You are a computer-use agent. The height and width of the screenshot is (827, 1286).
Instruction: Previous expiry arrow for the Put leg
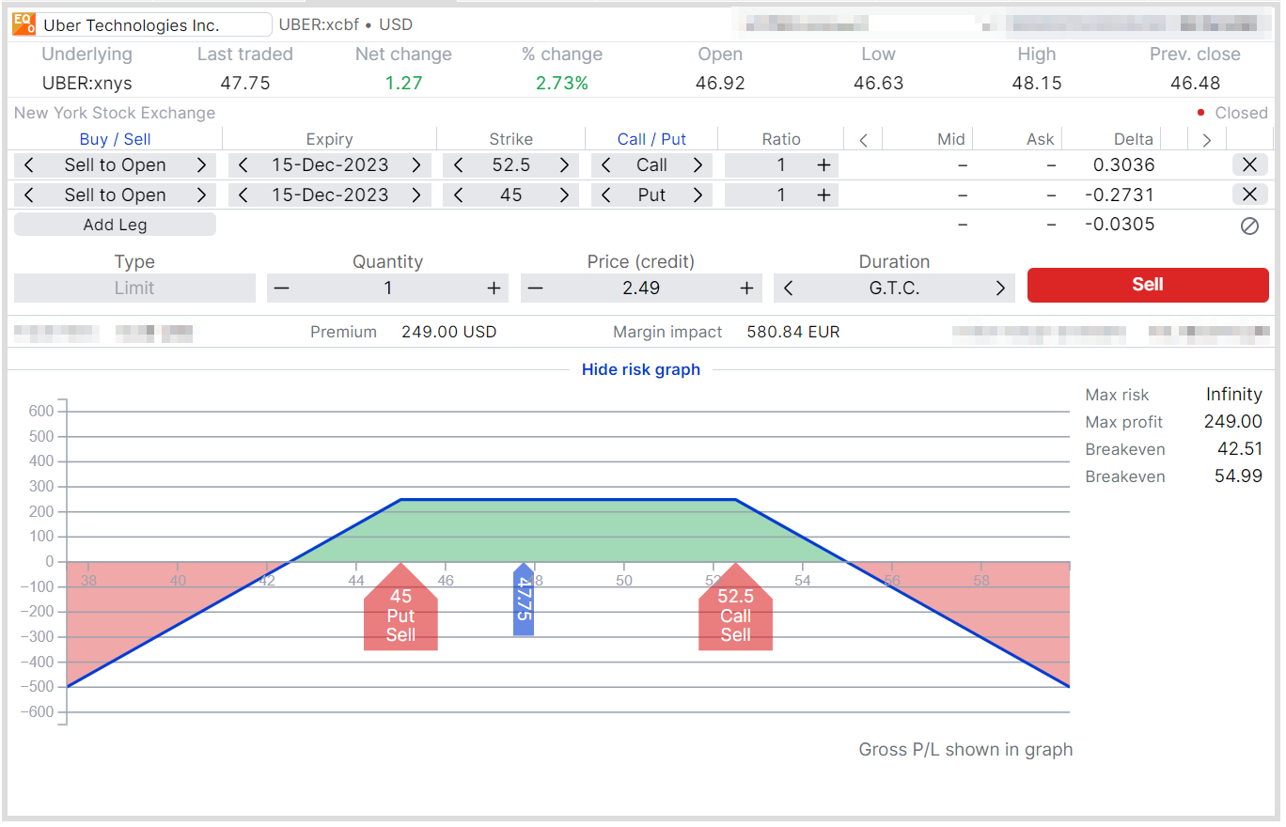[x=243, y=195]
